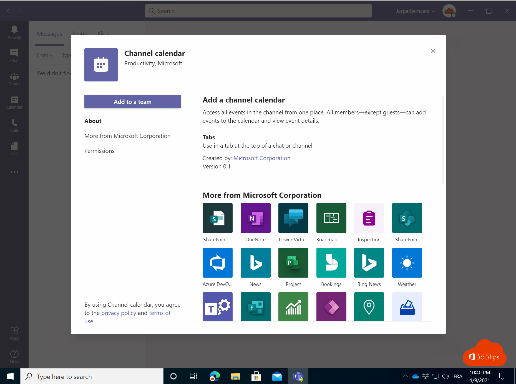Open the Project app tile
Viewport: 516px width, 384px height.
pos(293,263)
